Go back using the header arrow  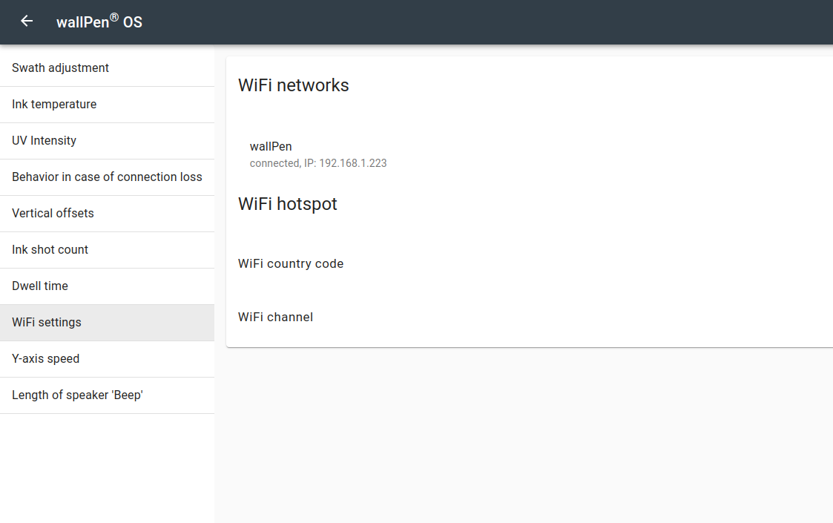pyautogui.click(x=27, y=22)
